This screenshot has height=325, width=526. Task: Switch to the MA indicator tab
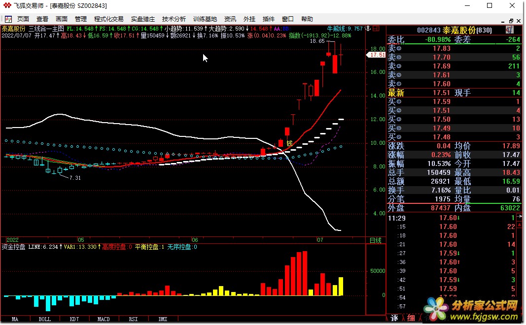click(15, 319)
